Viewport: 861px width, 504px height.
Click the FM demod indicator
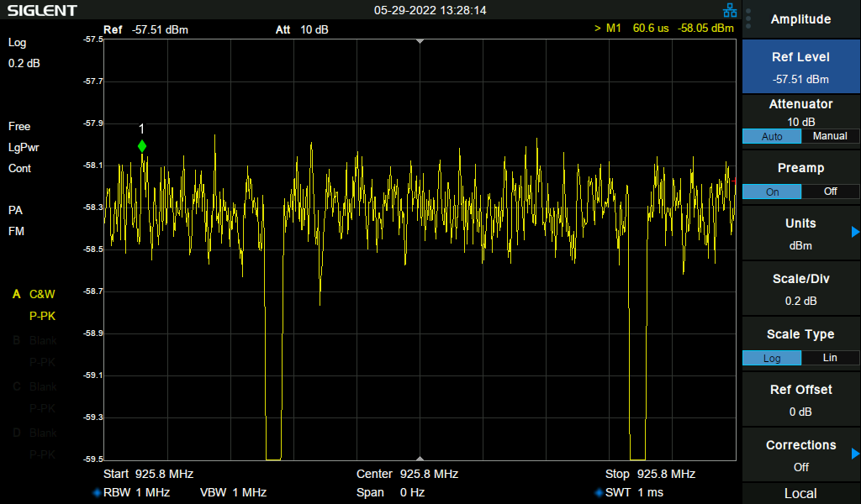tap(17, 232)
